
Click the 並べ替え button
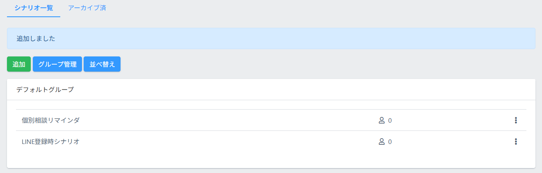[102, 64]
